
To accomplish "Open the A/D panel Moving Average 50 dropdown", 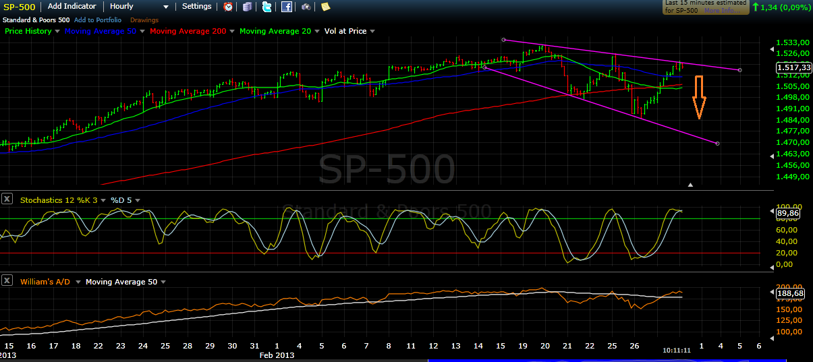I will [163, 282].
